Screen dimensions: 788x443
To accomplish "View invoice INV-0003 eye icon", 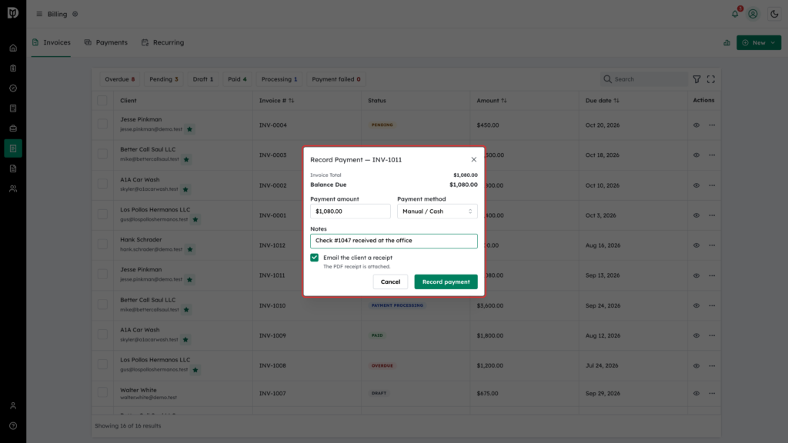I will point(696,155).
